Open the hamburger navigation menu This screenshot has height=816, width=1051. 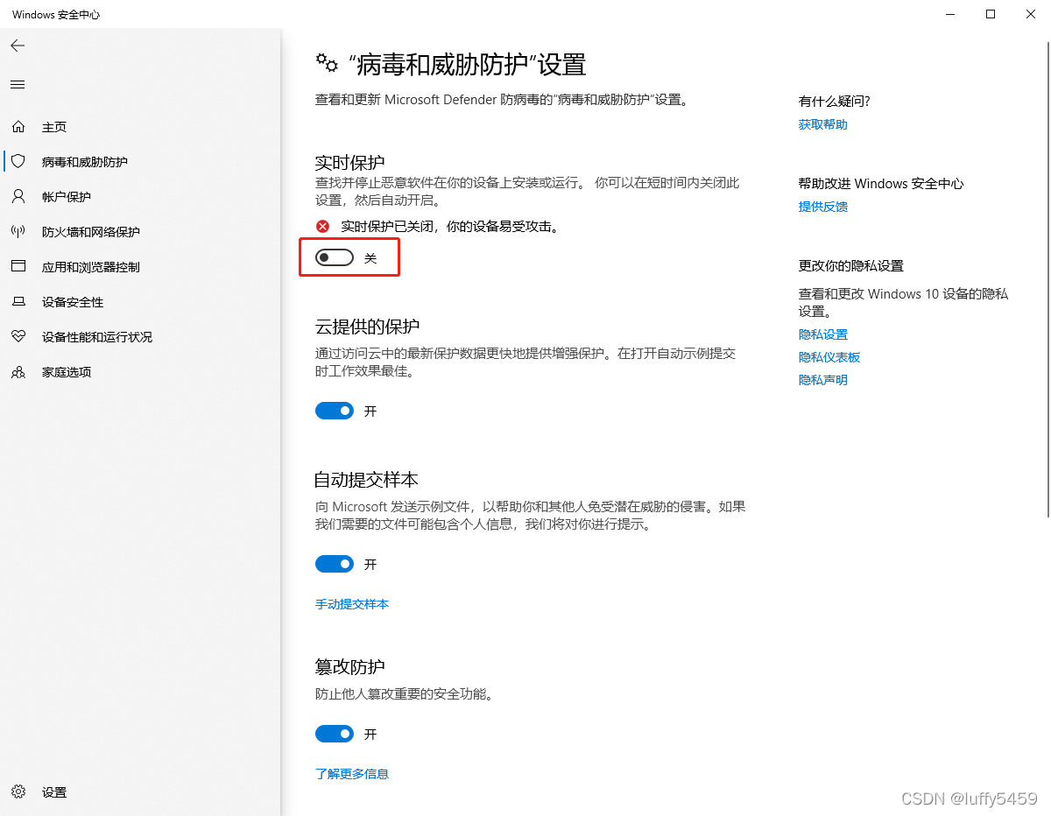point(18,85)
